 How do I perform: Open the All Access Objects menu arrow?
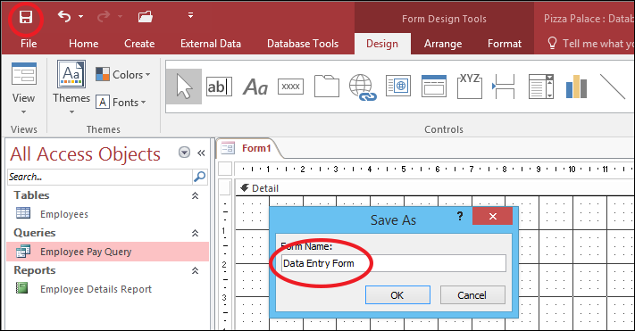tap(184, 153)
